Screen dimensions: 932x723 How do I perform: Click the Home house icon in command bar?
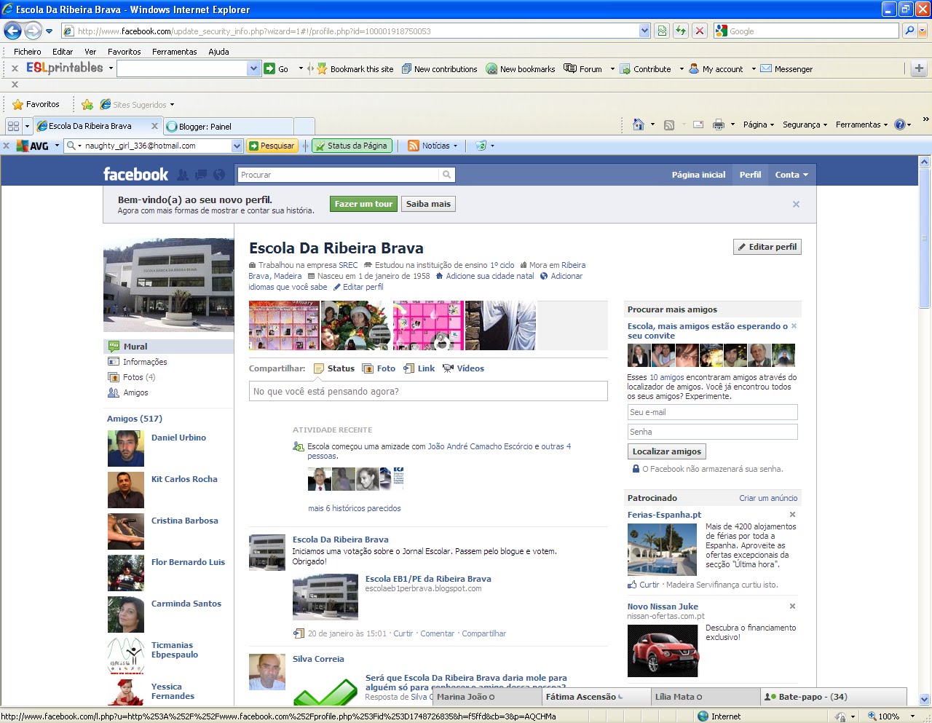[x=639, y=125]
